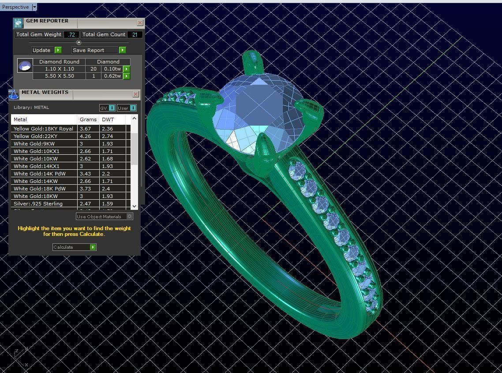This screenshot has width=502, height=373.
Task: Click the Metal Weights panel icon
Action: pyautogui.click(x=13, y=94)
